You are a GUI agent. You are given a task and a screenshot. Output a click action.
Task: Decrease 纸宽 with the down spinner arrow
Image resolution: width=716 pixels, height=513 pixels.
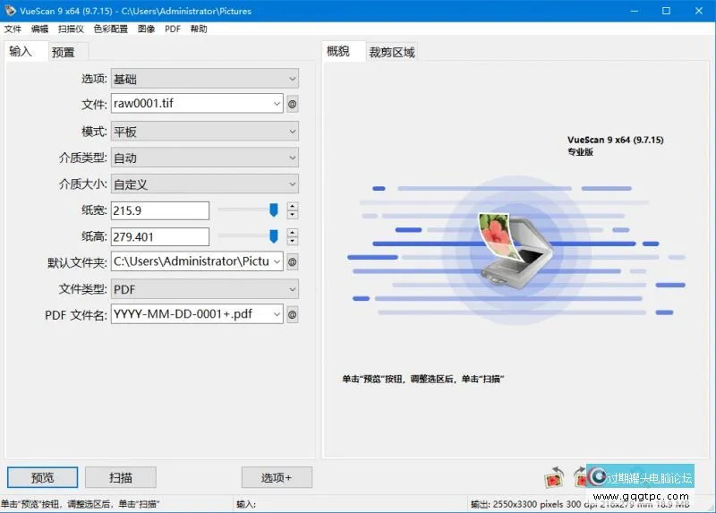293,215
